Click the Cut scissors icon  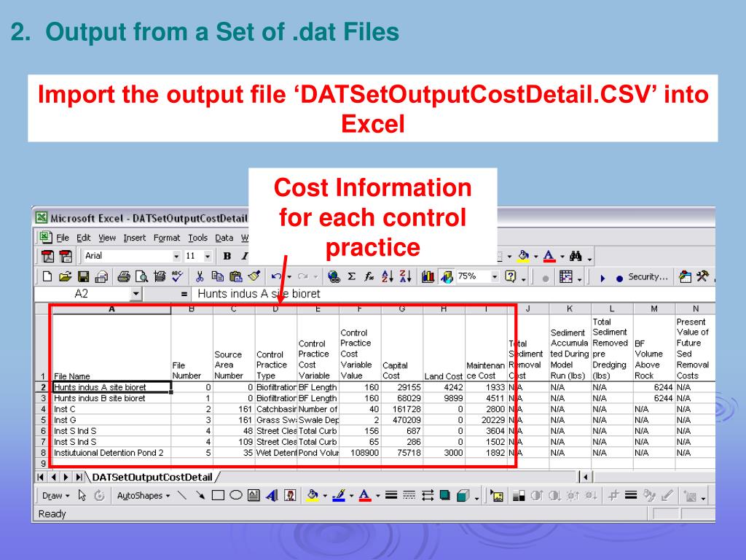200,276
